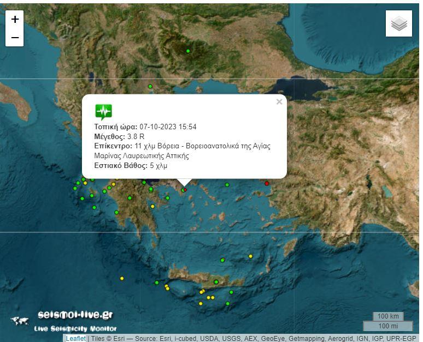
Task: Select the green Aegean marker right of popup tip
Action: 227,185
